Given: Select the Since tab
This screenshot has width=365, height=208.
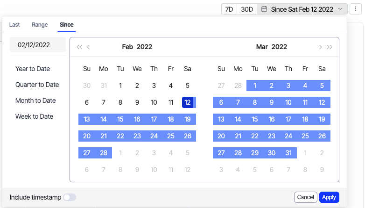Looking at the screenshot, I should click(x=67, y=25).
